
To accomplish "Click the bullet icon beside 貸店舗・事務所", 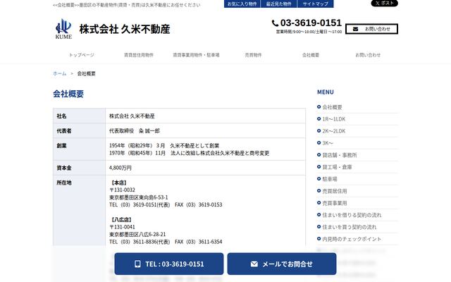I will (x=319, y=155).
